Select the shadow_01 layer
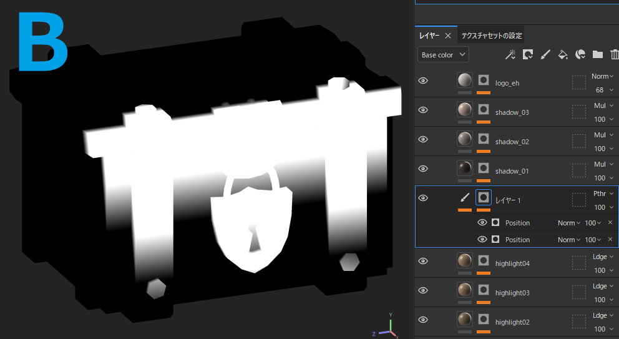Screen dimensions: 619x339 pyautogui.click(x=512, y=171)
